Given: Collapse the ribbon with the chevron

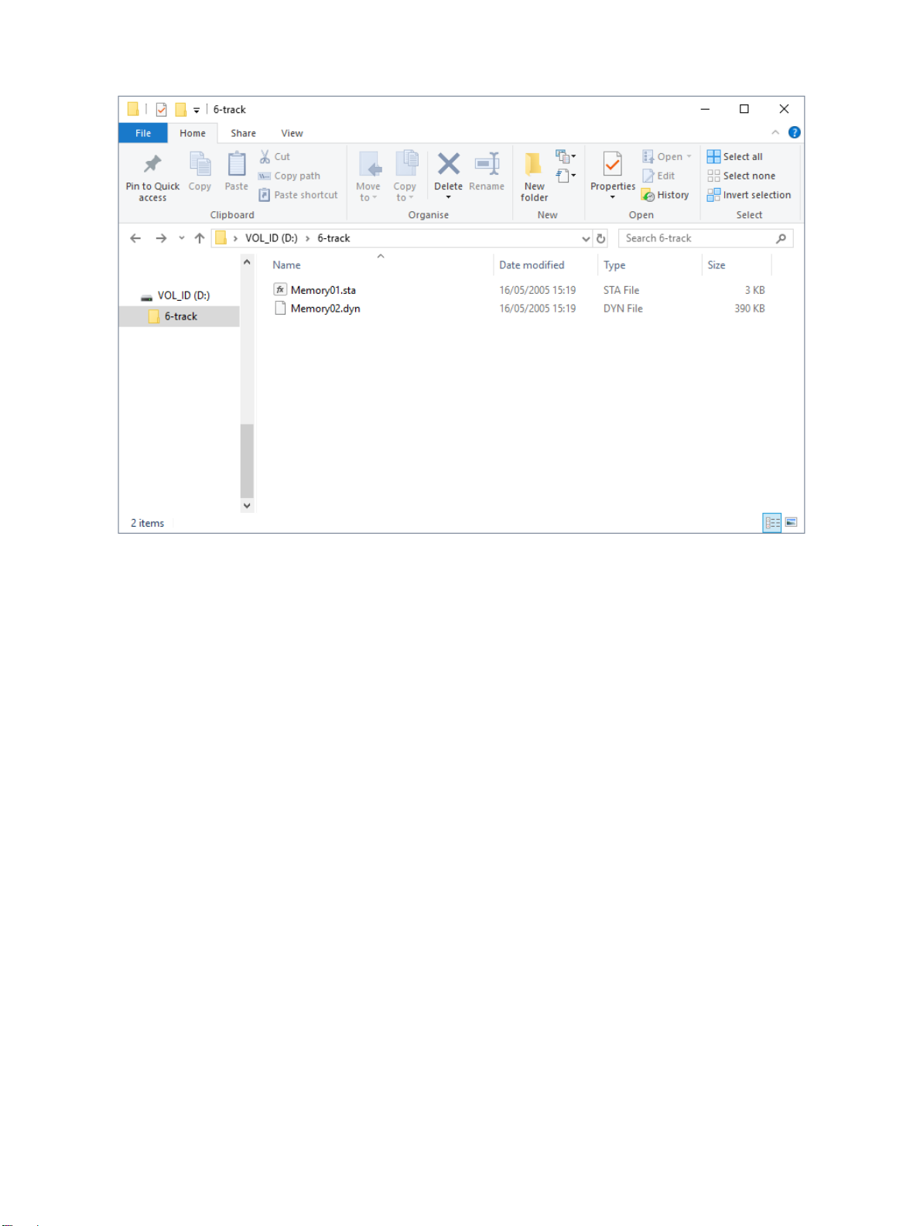Looking at the screenshot, I should pos(775,132).
